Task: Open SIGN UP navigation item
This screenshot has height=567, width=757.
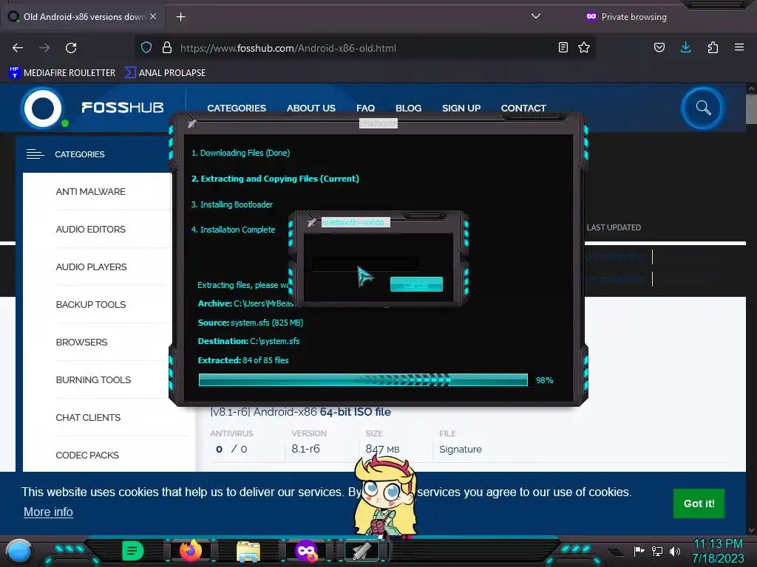Action: (461, 108)
